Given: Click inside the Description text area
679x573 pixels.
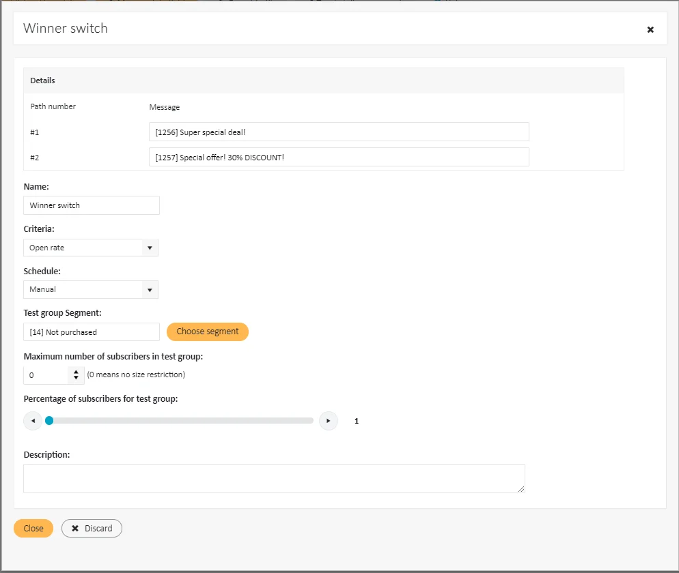Looking at the screenshot, I should [273, 478].
